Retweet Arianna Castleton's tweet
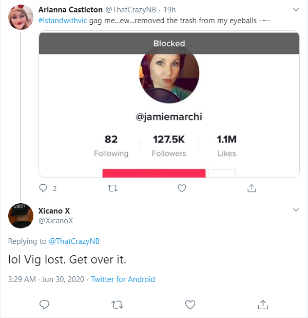The image size is (308, 318). pyautogui.click(x=112, y=188)
